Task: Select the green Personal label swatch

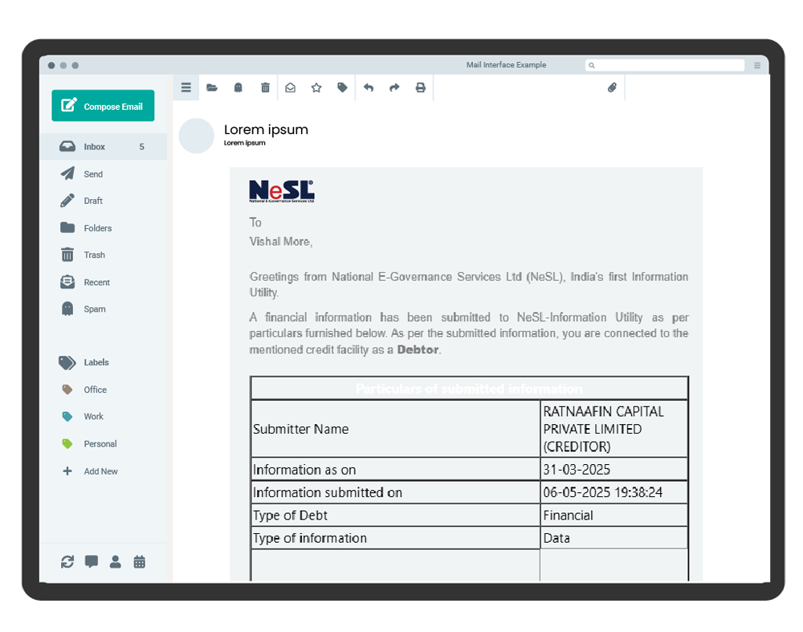Action: pyautogui.click(x=69, y=443)
